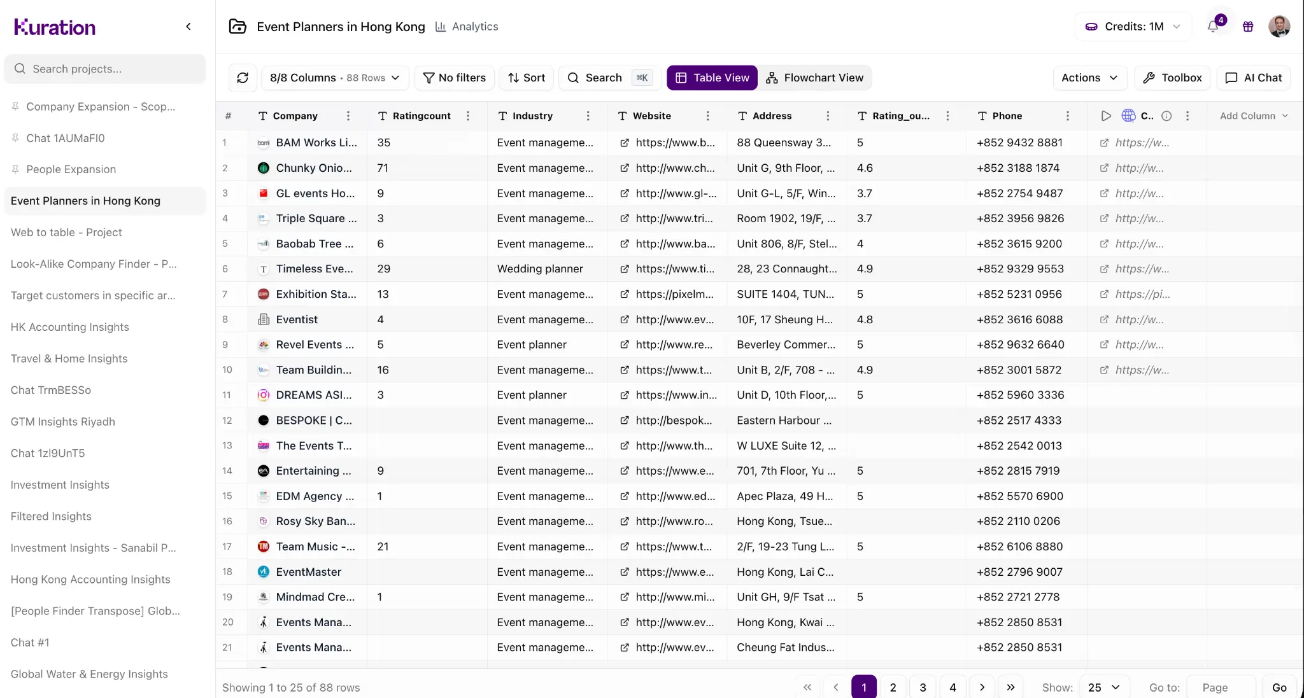Open AI Chat
This screenshot has width=1304, height=698.
coord(1253,78)
